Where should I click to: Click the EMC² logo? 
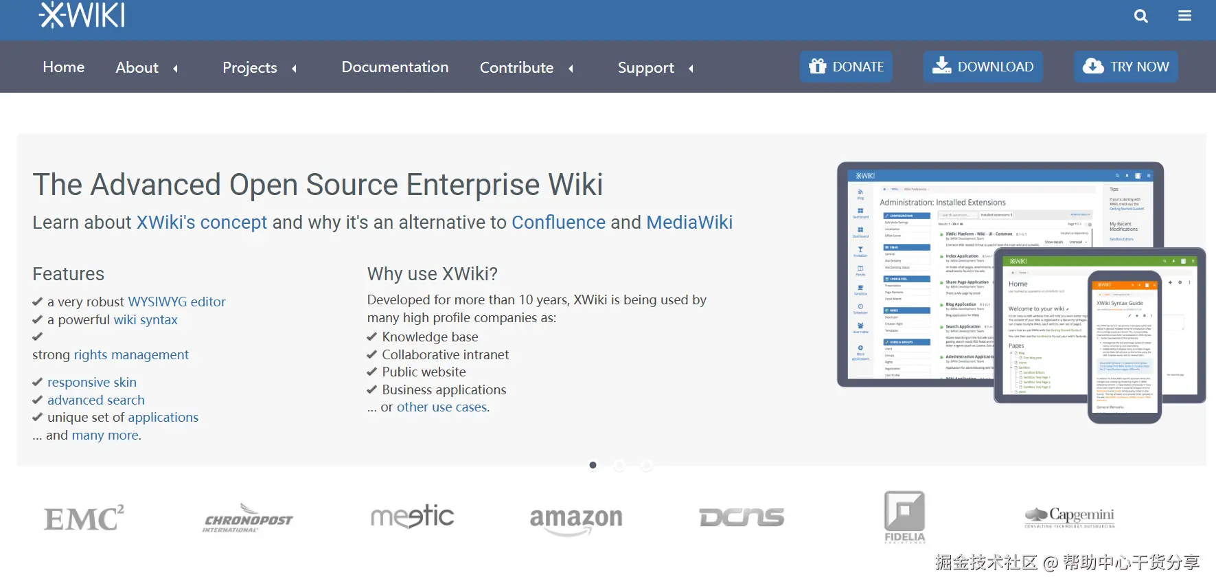[x=84, y=519]
